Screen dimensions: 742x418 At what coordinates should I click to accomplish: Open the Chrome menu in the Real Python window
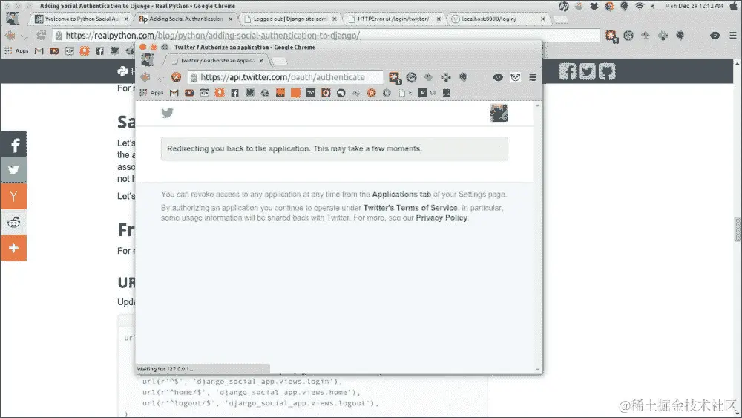732,36
